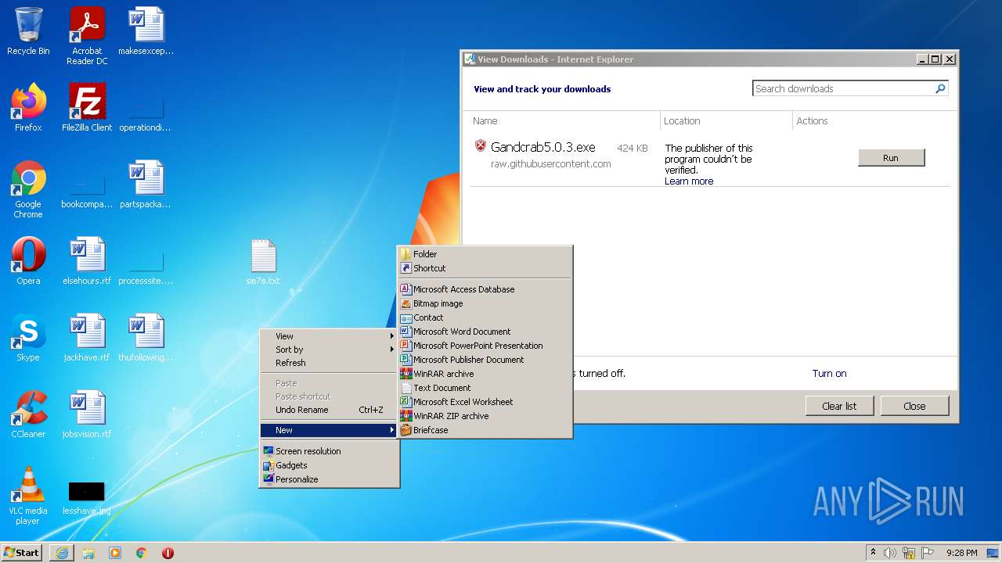Select the operationdi... desktop file
This screenshot has height=563, width=1002.
[x=146, y=116]
